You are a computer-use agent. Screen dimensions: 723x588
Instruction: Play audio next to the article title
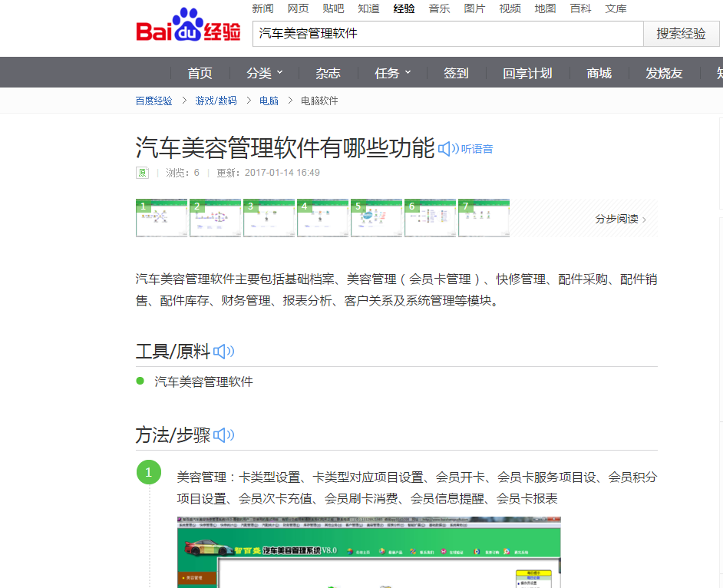pos(465,149)
